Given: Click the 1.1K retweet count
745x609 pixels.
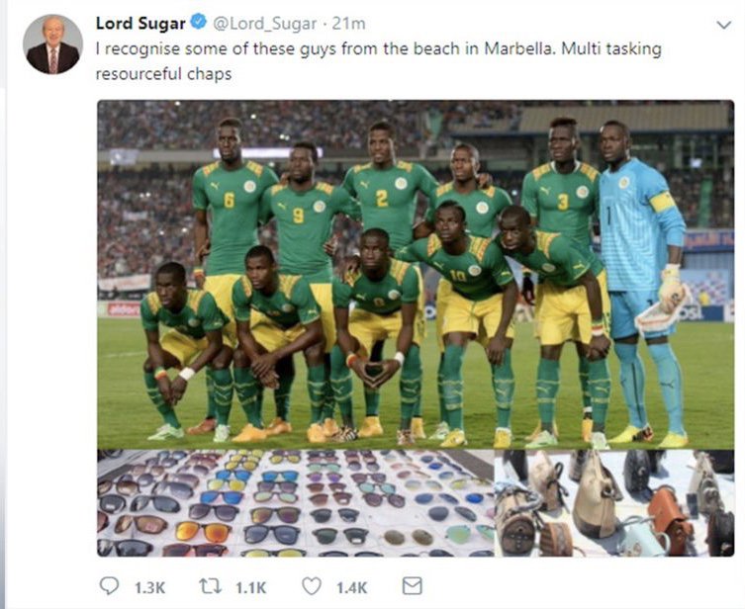Looking at the screenshot, I should pyautogui.click(x=251, y=588).
